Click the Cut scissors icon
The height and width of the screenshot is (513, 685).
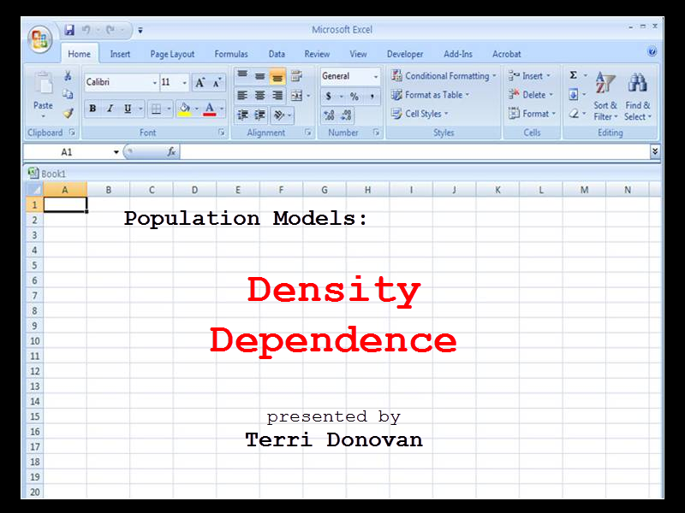click(x=68, y=76)
